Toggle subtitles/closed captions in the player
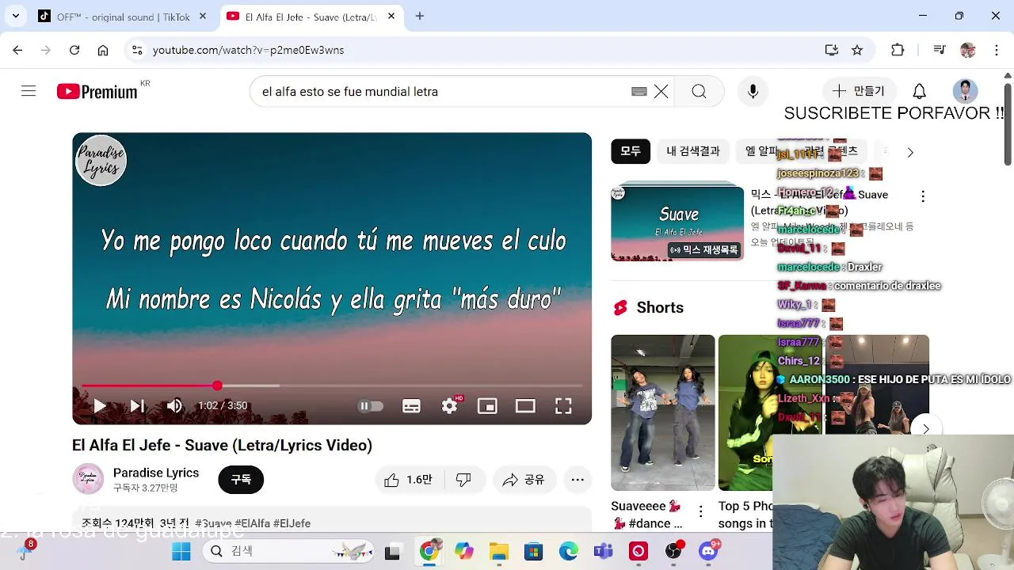Screen dimensions: 1014x570 [x=411, y=406]
